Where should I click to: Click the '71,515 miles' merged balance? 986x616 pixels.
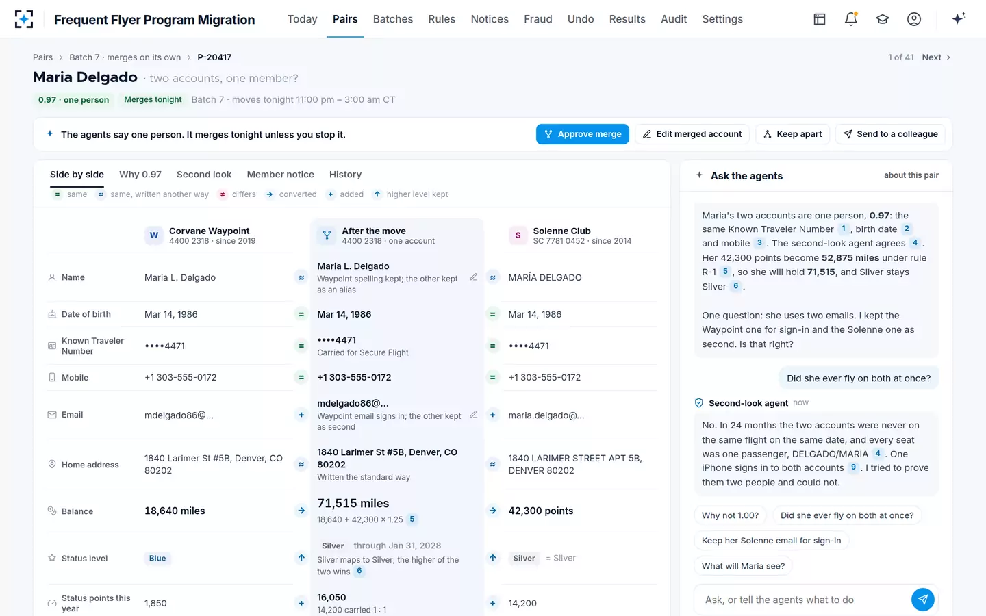click(x=353, y=503)
